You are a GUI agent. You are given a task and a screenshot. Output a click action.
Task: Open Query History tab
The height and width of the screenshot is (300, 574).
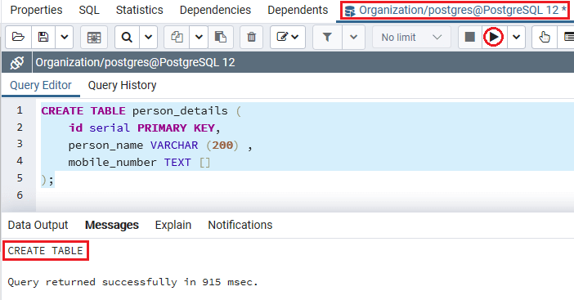pyautogui.click(x=123, y=85)
